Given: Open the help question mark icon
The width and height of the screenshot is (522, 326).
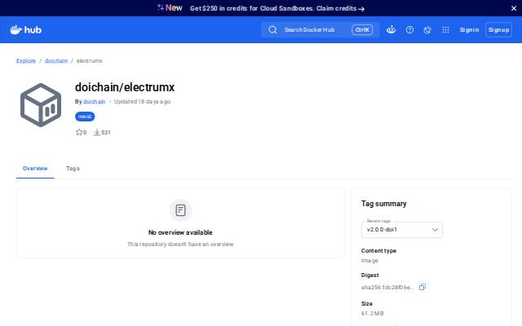Looking at the screenshot, I should click(409, 30).
